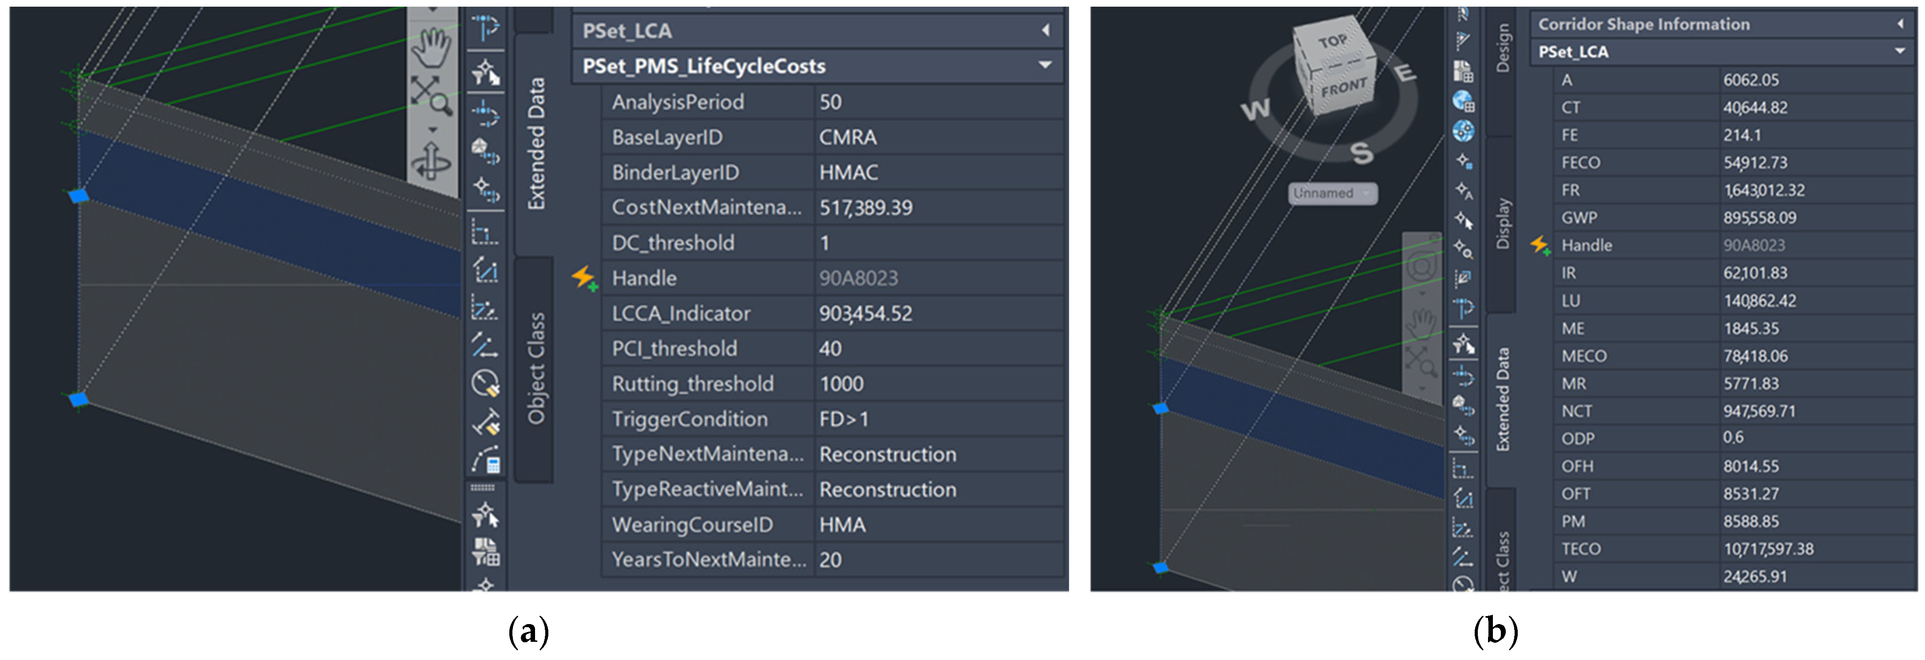The image size is (1925, 660).
Task: Select the blue grip at the shape's bottom corner
Action: point(79,400)
